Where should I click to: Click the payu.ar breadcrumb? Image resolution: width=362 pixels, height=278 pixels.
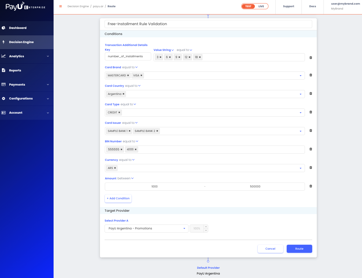coord(98,6)
